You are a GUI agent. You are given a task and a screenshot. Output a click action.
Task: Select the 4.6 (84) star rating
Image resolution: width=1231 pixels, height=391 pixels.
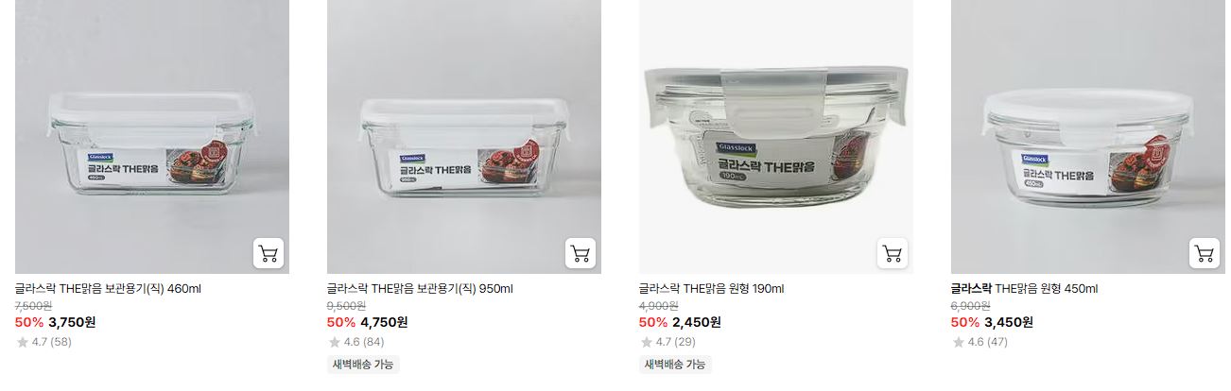355,342
